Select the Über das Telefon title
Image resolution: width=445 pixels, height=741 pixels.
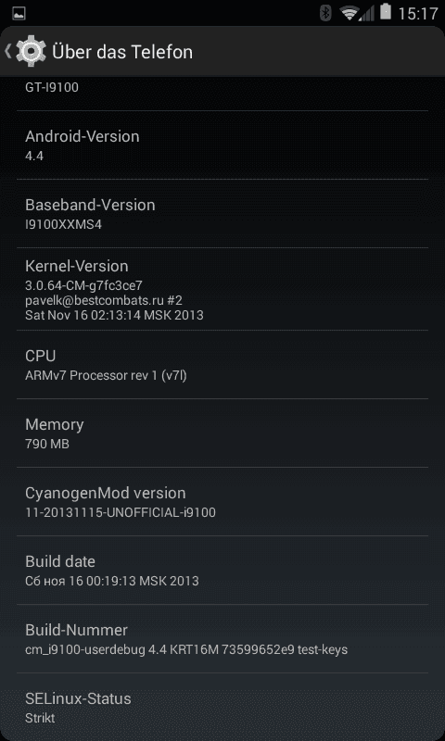pyautogui.click(x=122, y=52)
